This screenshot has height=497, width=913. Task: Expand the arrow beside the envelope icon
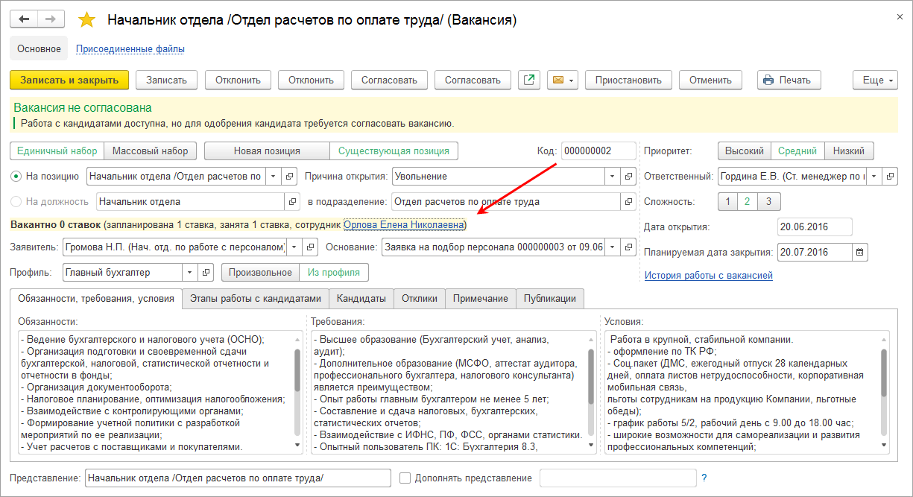click(x=572, y=80)
